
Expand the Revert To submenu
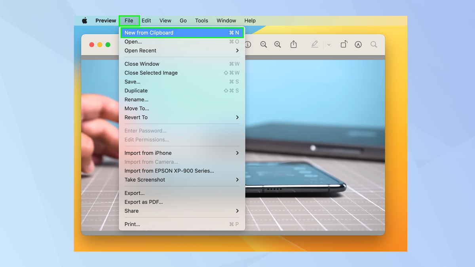[x=182, y=117]
